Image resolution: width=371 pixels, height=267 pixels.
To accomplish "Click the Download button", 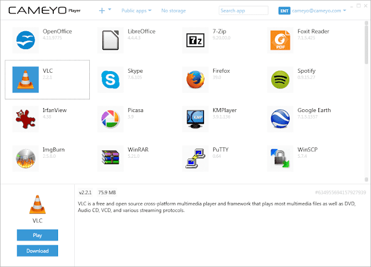I will pos(37,251).
